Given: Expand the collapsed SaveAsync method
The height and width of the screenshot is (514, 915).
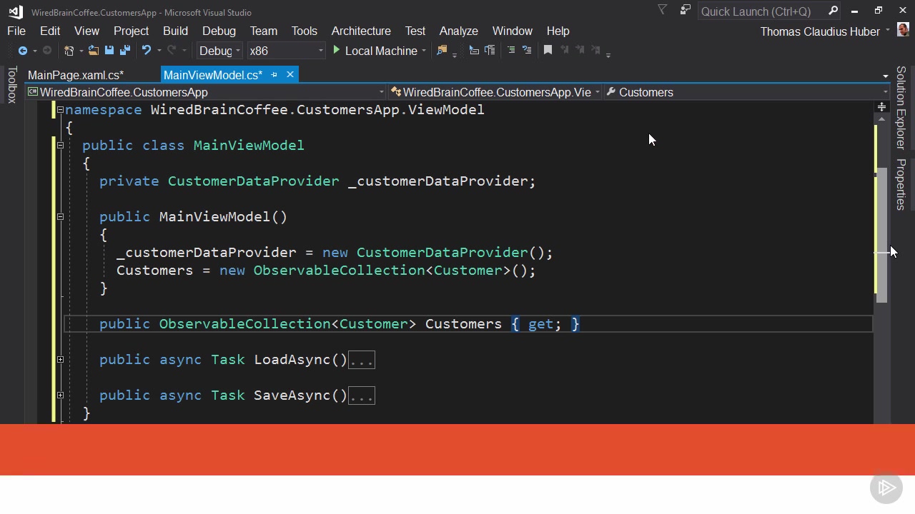Looking at the screenshot, I should pyautogui.click(x=61, y=395).
